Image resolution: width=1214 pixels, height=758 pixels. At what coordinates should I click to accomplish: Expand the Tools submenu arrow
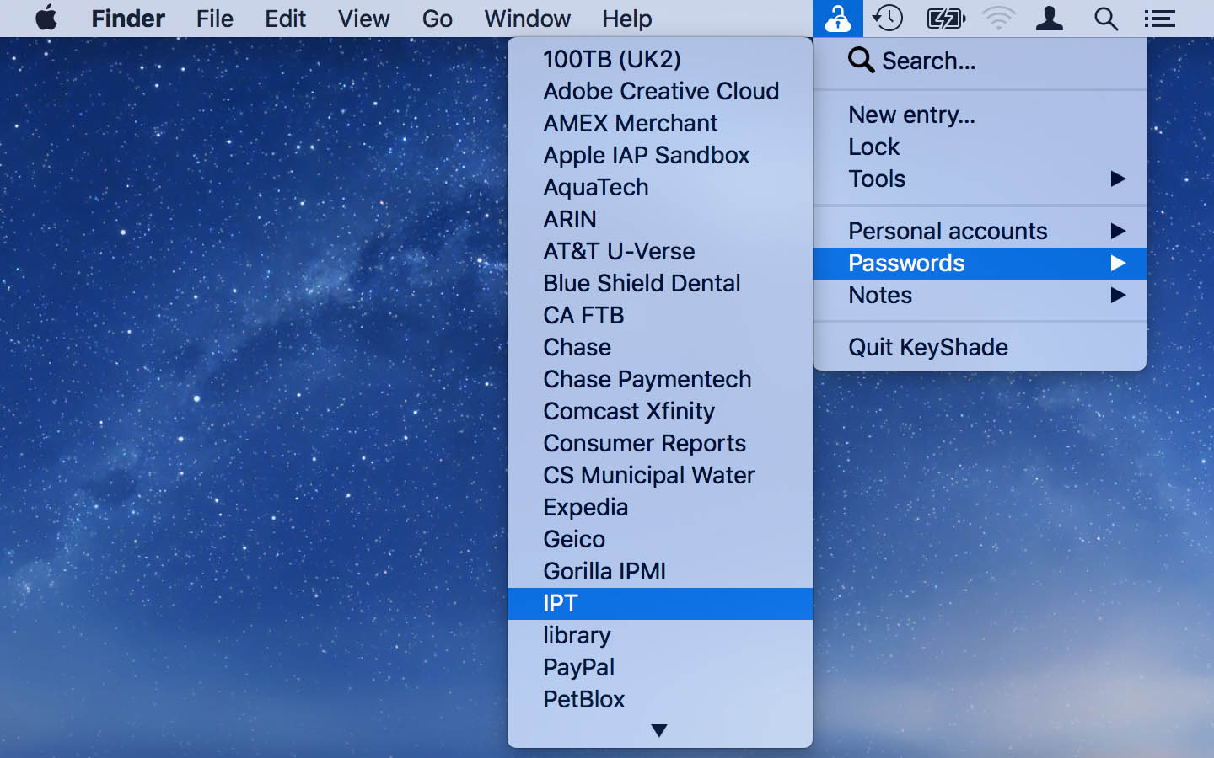pos(1118,179)
